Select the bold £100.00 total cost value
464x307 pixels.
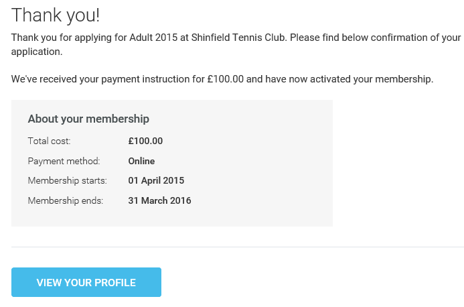(145, 141)
